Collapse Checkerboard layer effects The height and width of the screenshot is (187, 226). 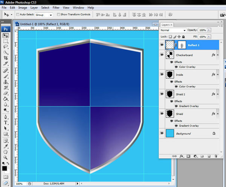point(218,55)
